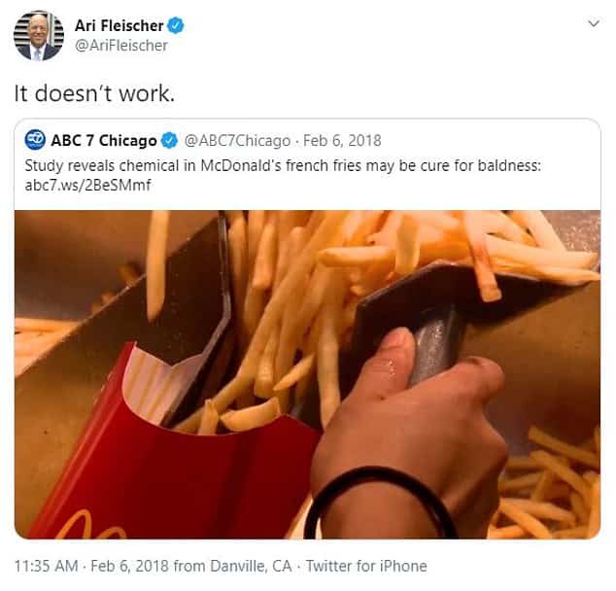The width and height of the screenshot is (616, 591).
Task: Open Ari Fleischer's profile picture
Action: pos(39,36)
